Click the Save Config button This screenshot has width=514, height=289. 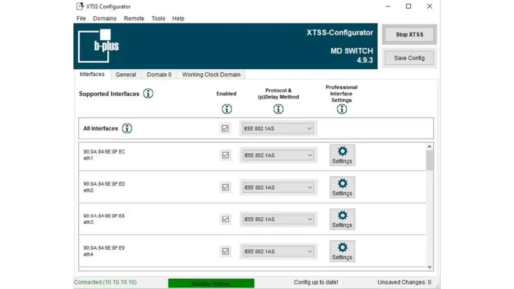409,58
